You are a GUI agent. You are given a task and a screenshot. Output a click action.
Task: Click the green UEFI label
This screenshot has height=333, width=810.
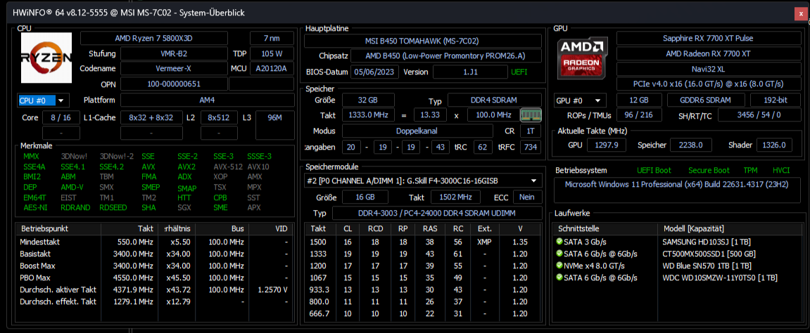click(519, 72)
